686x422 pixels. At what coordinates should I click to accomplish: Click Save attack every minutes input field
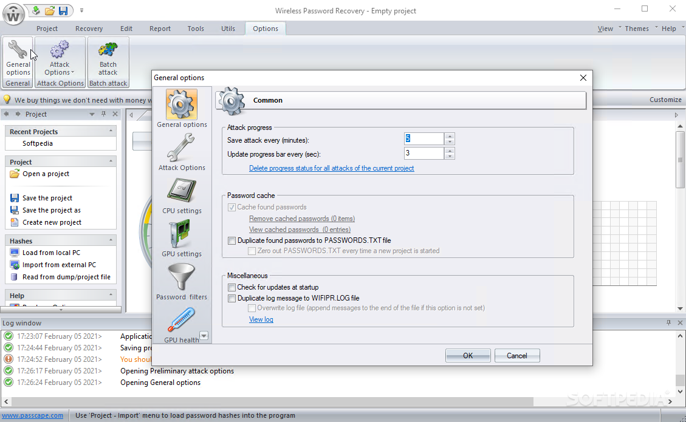424,139
